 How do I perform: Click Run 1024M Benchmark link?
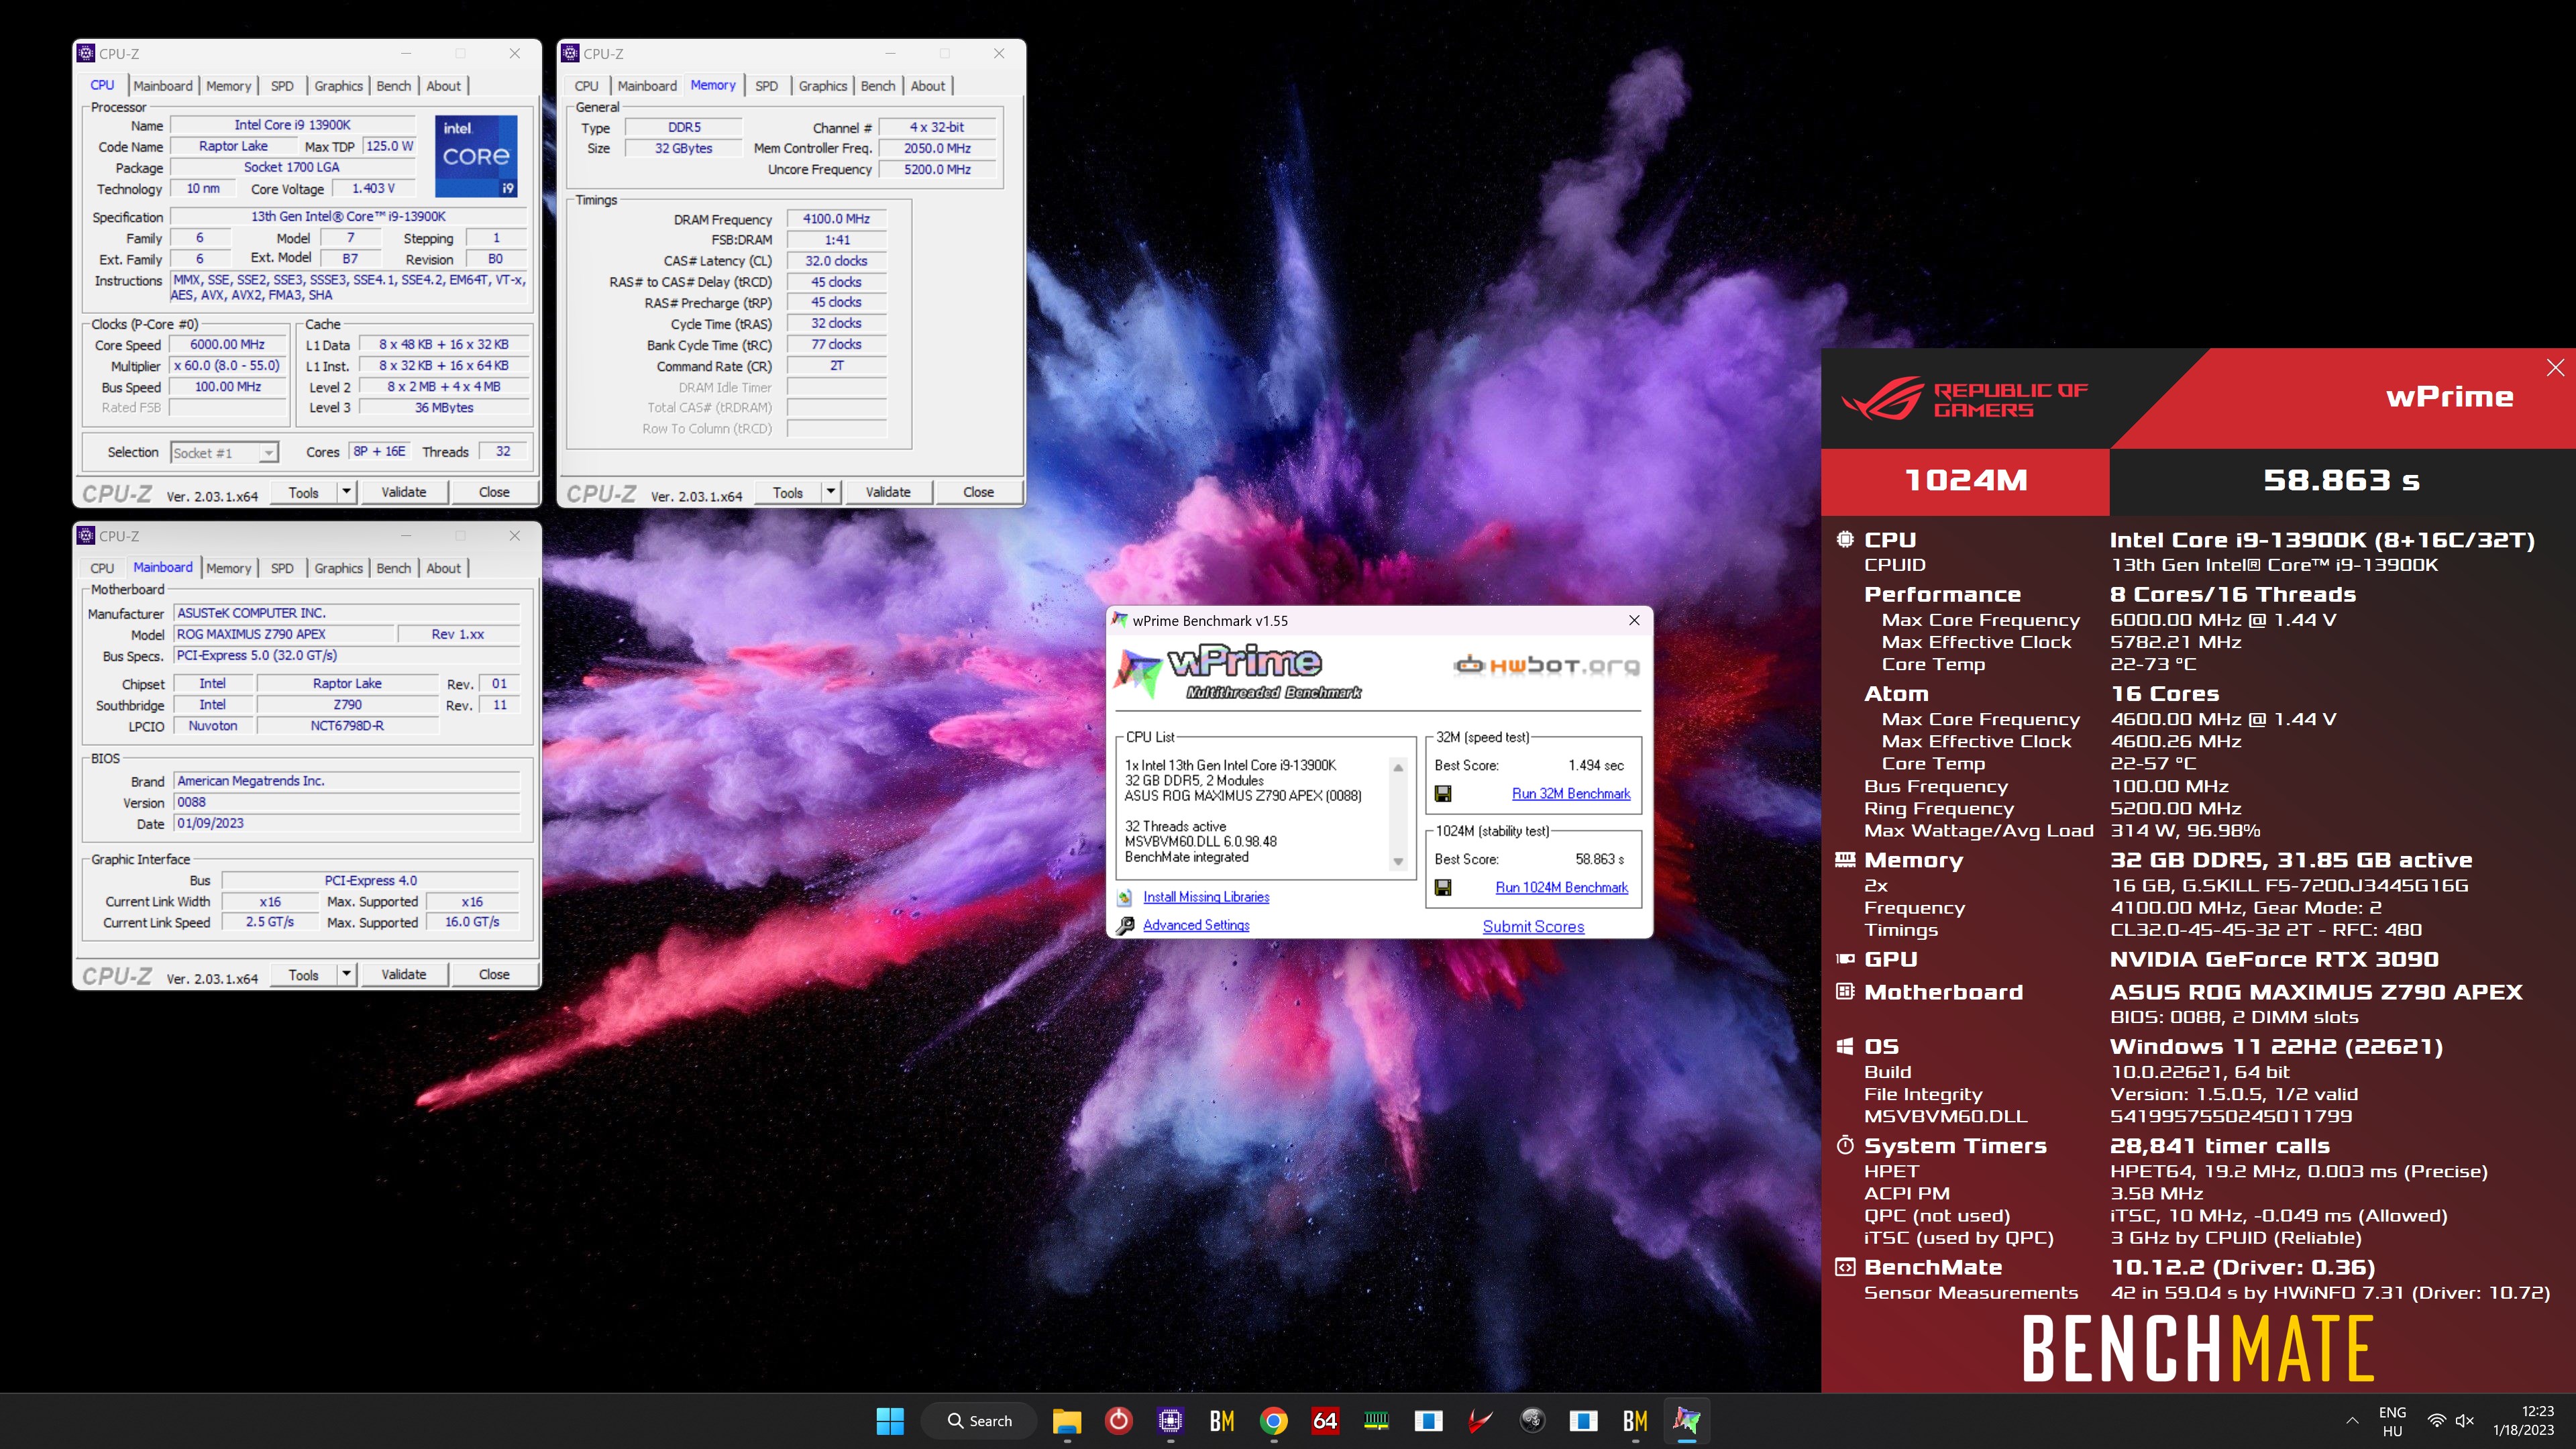click(x=1562, y=888)
